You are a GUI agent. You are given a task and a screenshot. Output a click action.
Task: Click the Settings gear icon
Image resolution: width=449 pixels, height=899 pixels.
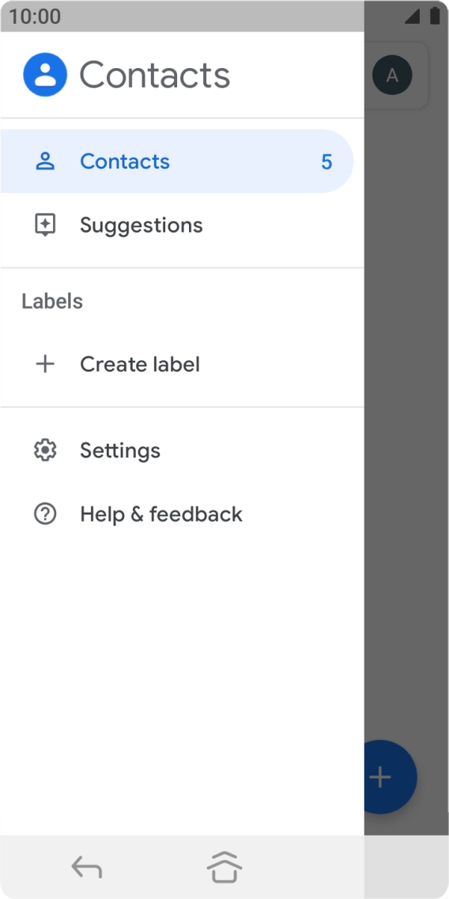pos(45,450)
